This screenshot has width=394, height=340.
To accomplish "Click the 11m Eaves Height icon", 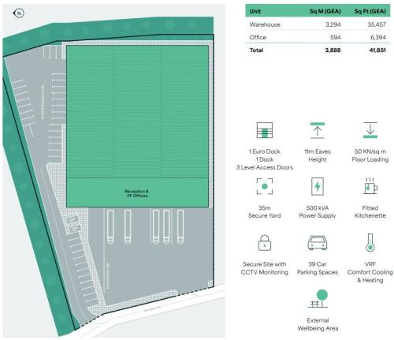I will pyautogui.click(x=318, y=130).
